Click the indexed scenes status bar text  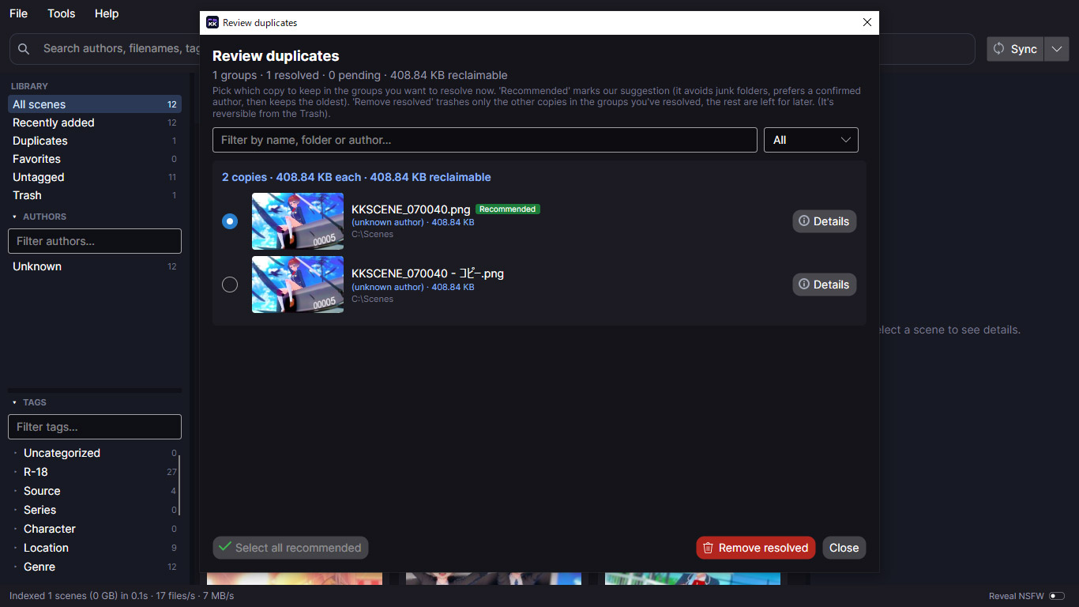click(x=122, y=596)
